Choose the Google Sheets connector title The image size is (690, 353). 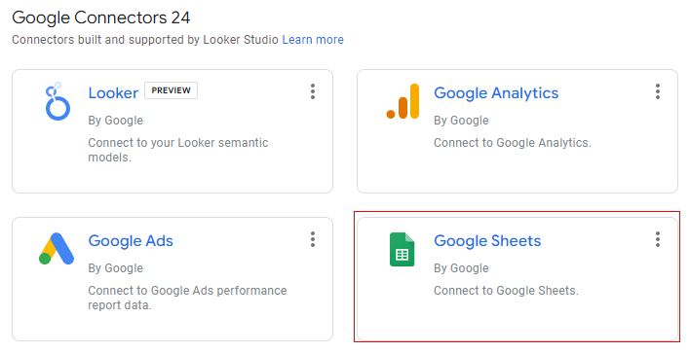[x=487, y=241]
